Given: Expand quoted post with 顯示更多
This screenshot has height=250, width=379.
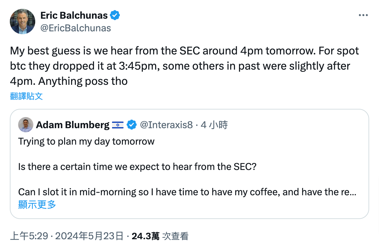Looking at the screenshot, I should [37, 205].
